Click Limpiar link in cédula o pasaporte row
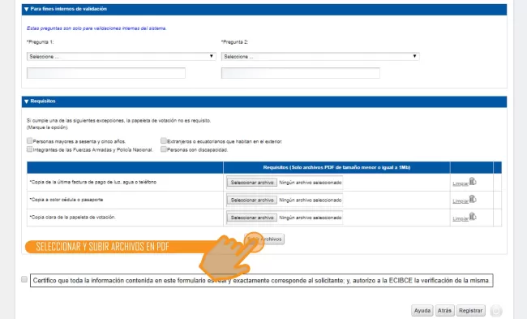Image resolution: width=527 pixels, height=319 pixels. coord(461,201)
